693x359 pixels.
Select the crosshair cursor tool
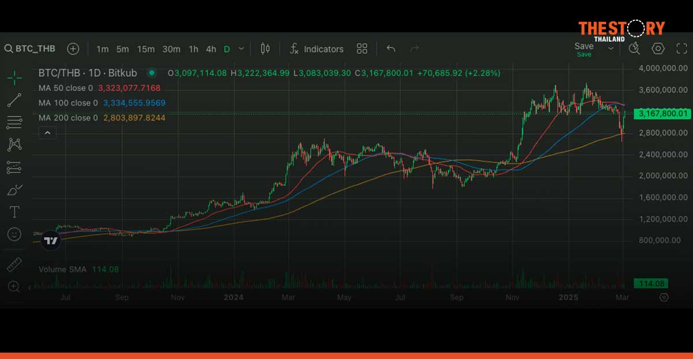[x=14, y=77]
